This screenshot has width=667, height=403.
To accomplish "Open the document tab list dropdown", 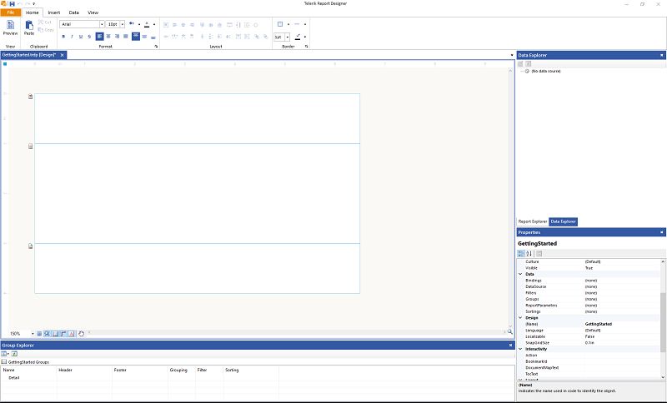I will (512, 55).
